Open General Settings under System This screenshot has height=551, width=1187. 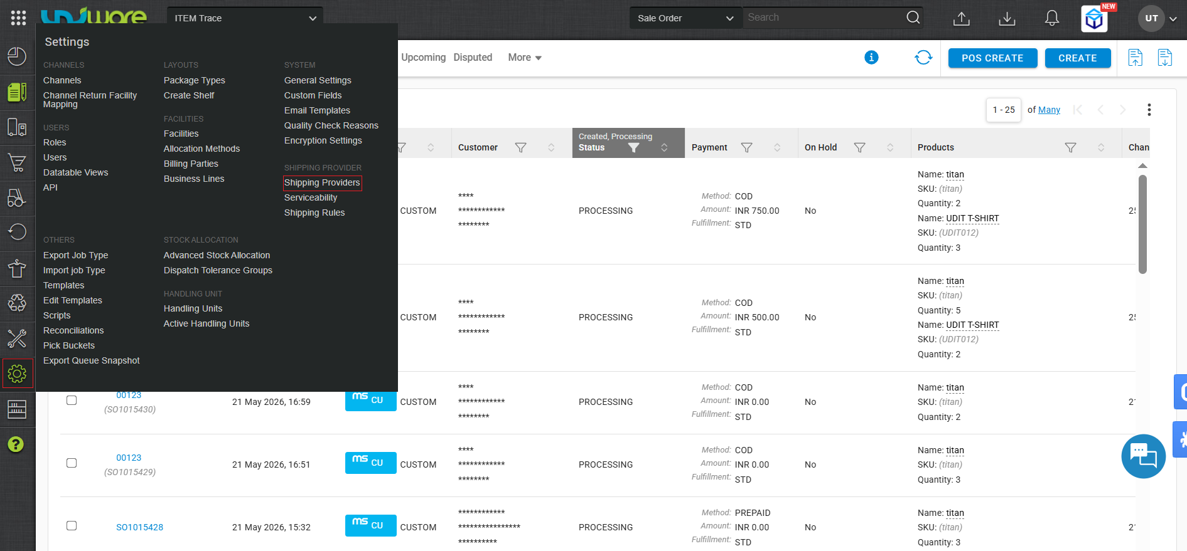(318, 80)
